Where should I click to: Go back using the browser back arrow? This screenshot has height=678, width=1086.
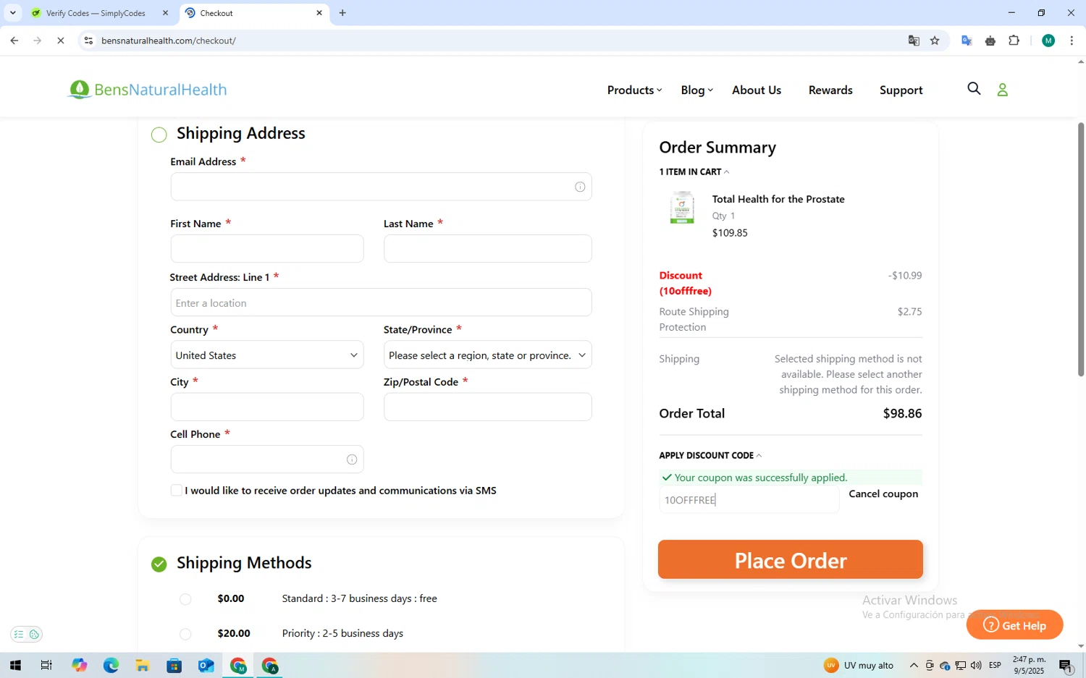pos(14,41)
